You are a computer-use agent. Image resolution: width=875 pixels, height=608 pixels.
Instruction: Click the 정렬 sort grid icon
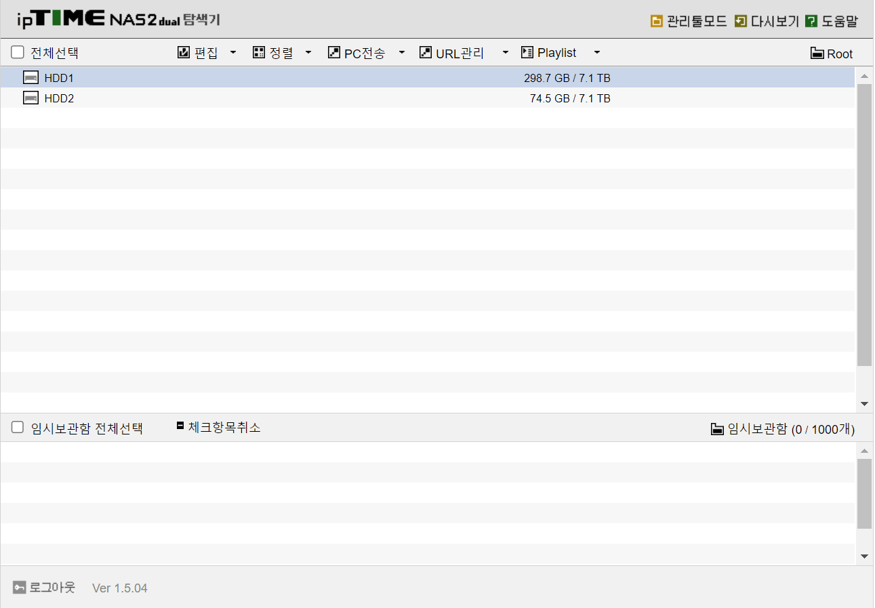tap(258, 52)
